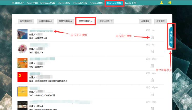This screenshot has height=110, width=192.
Task: Switch to 我的课程动态 tab
Action: [26, 21]
